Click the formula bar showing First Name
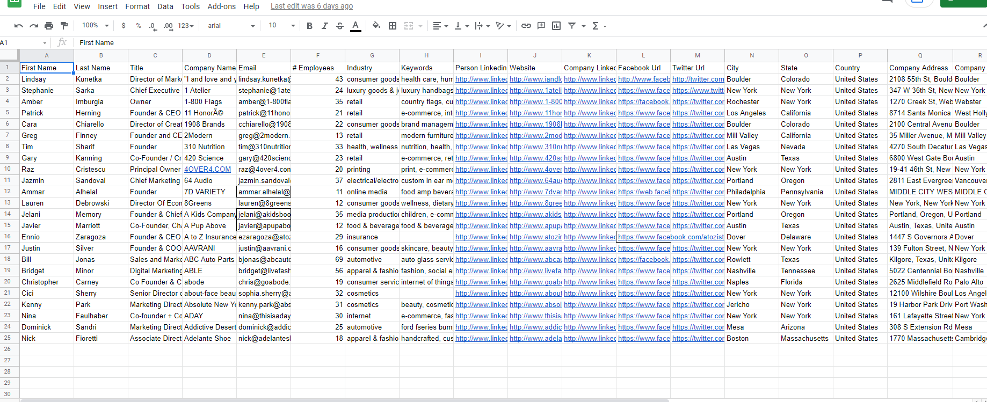Viewport: 987px width, 402px height. pyautogui.click(x=529, y=43)
